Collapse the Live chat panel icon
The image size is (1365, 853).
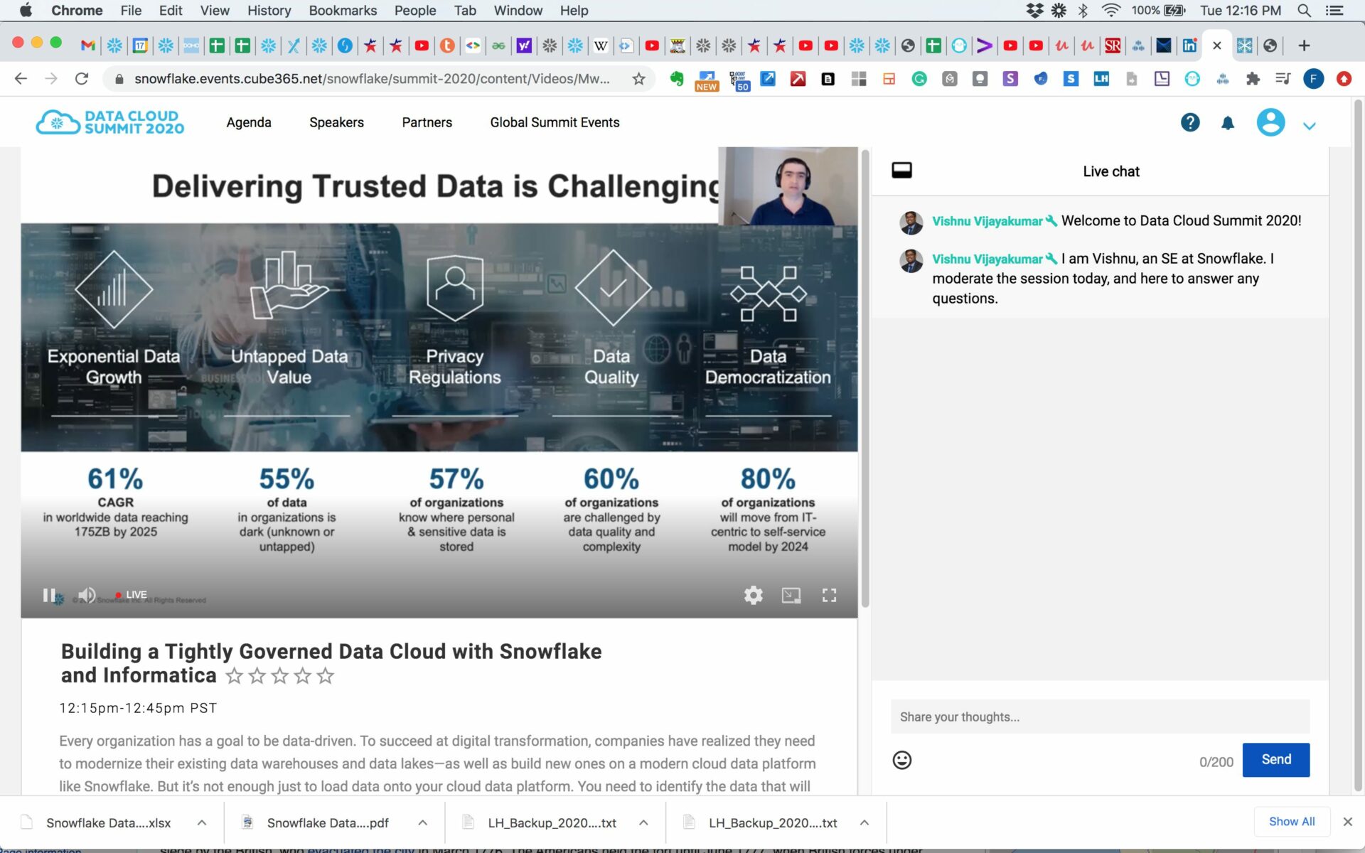901,171
